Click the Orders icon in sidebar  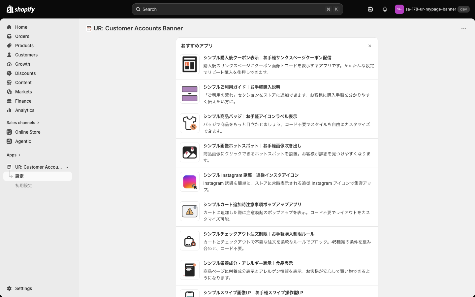(9, 36)
